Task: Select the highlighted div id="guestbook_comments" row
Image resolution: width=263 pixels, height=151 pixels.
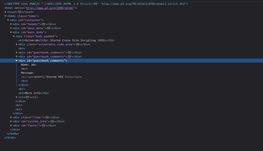Action: (131, 61)
